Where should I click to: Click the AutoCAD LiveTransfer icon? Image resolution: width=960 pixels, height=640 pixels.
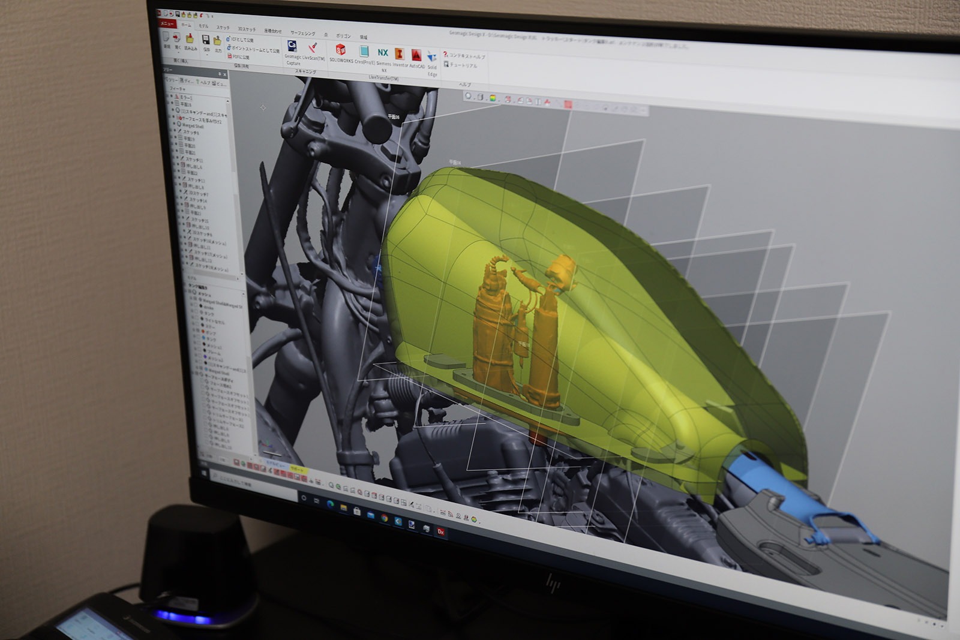[416, 55]
